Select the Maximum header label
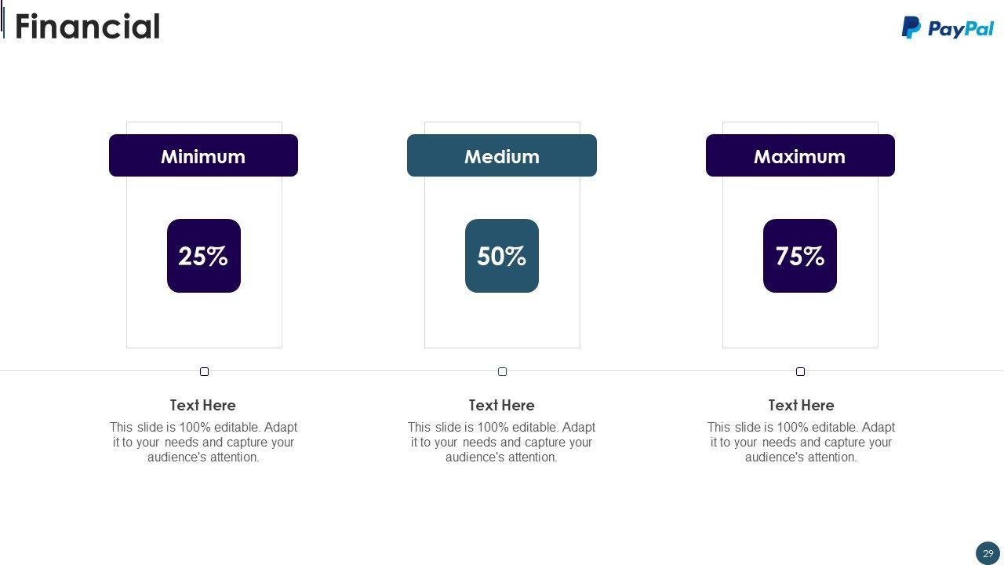1004x565 pixels. click(x=800, y=156)
